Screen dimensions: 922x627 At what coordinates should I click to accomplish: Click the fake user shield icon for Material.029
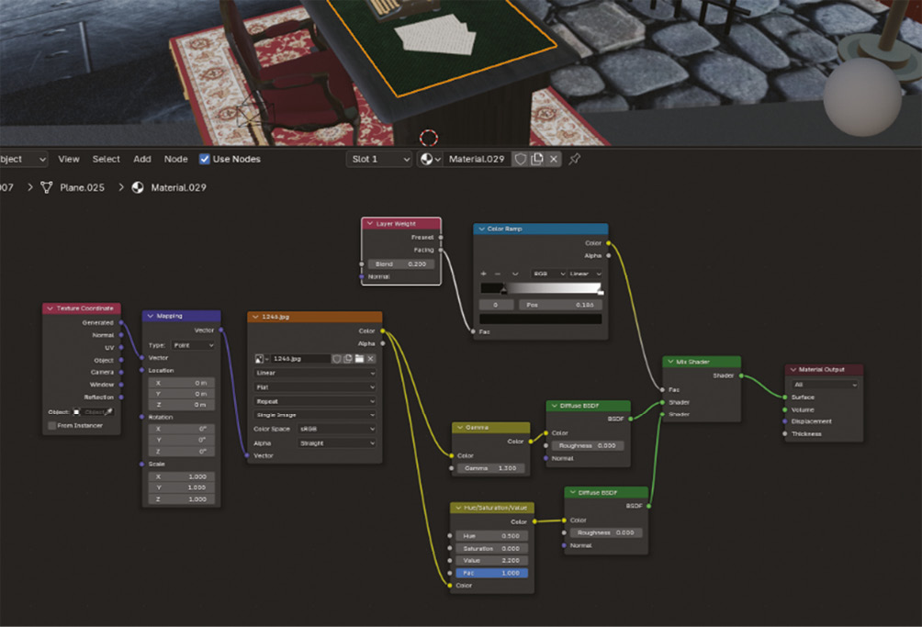coord(521,159)
